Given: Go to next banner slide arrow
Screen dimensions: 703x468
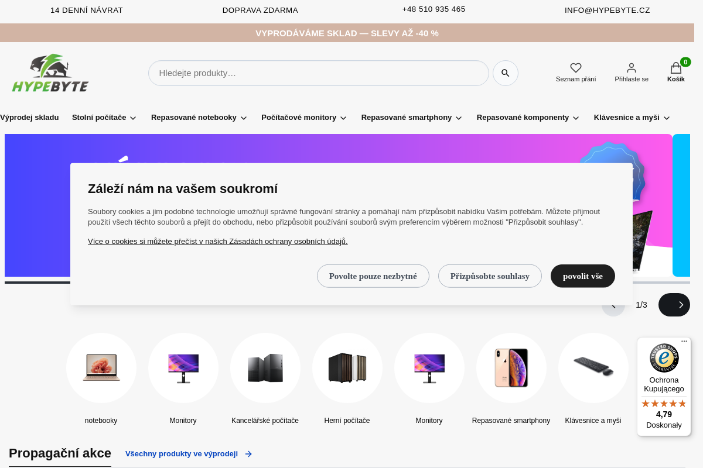Looking at the screenshot, I should point(674,305).
